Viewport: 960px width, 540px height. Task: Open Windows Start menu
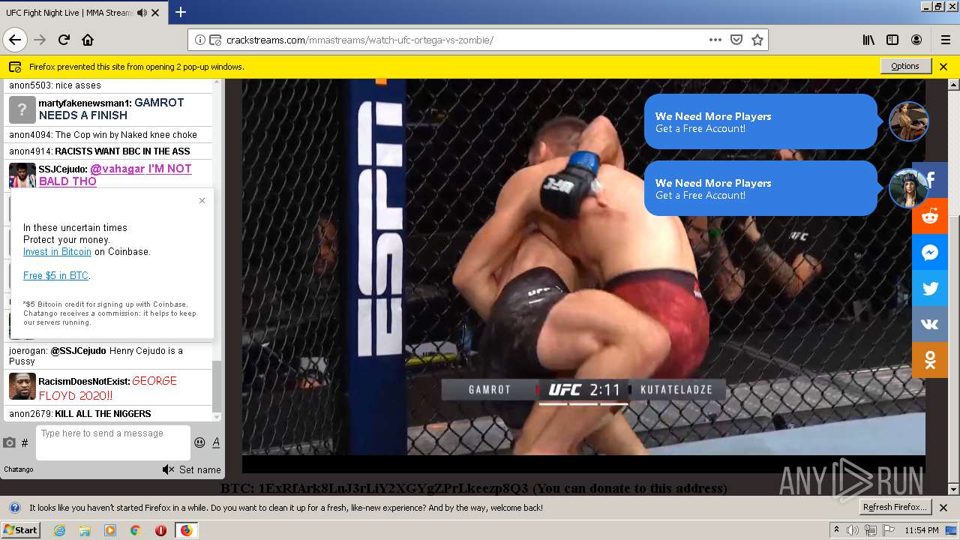(x=20, y=529)
